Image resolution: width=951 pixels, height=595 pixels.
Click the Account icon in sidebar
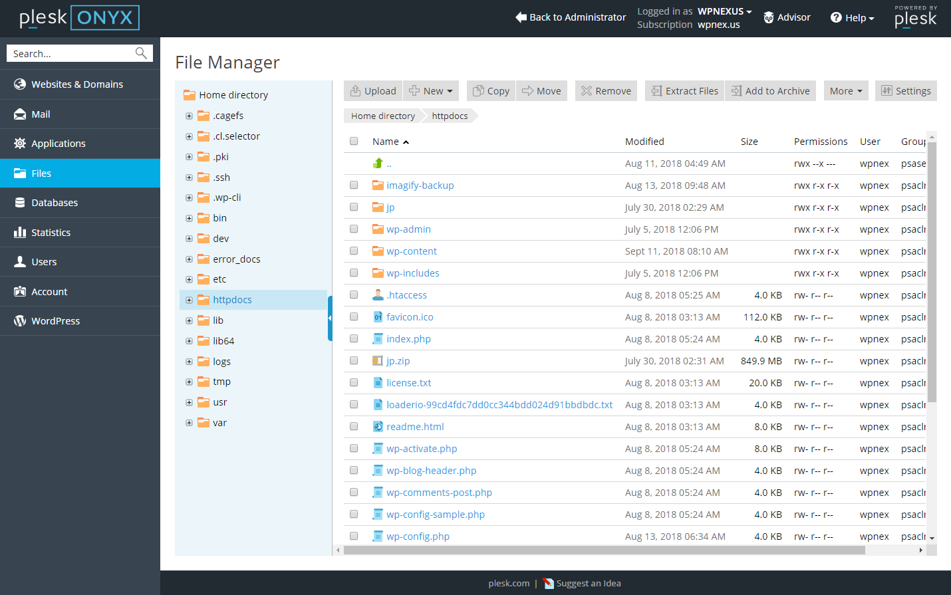[20, 292]
